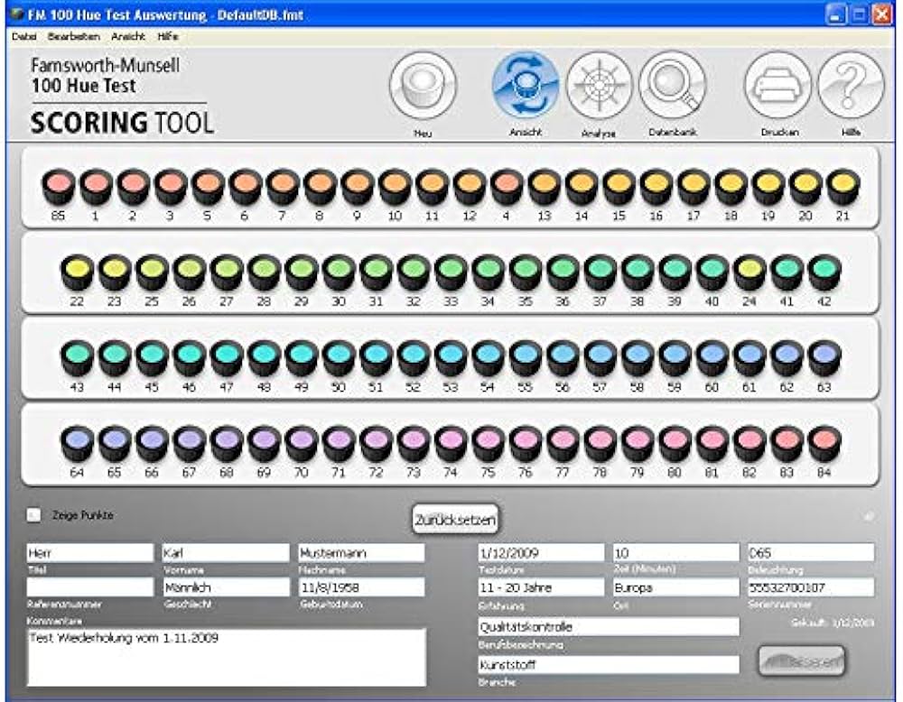The height and width of the screenshot is (702, 903).
Task: Select color cap number 85
Action: point(56,185)
